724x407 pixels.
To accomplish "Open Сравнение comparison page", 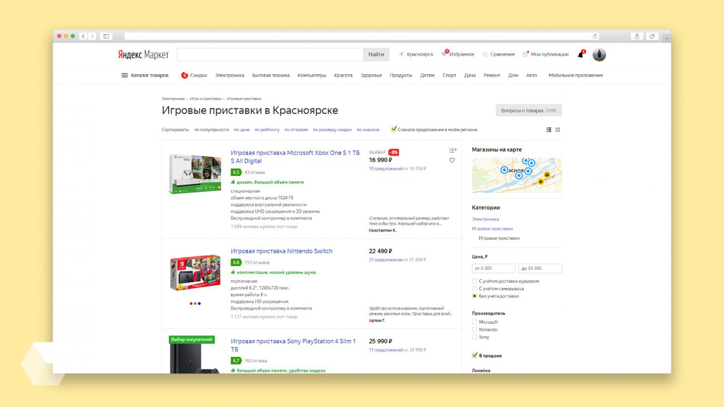I will (499, 54).
